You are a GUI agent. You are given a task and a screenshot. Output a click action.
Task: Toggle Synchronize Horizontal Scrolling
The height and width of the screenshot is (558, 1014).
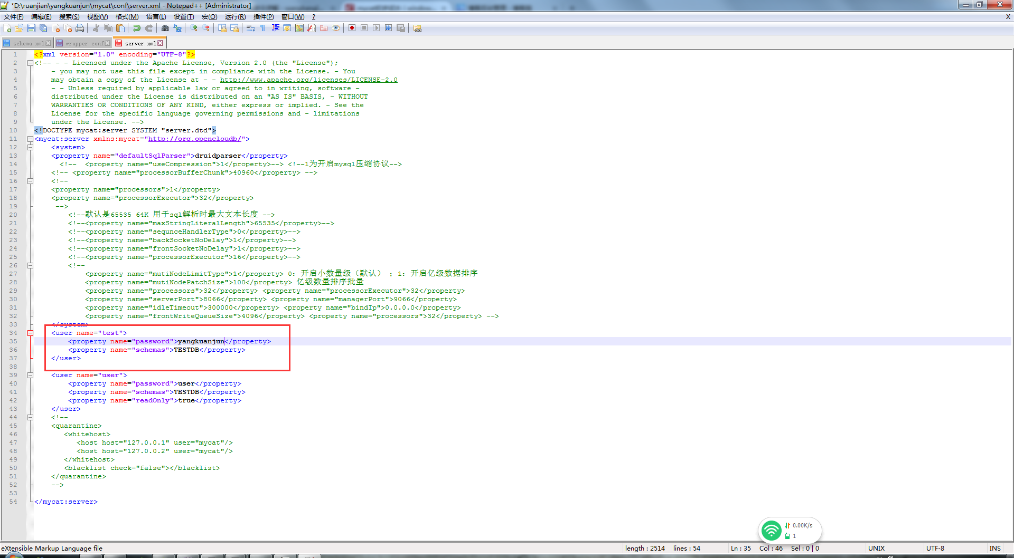point(234,28)
